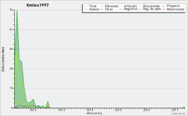Click the orange Anexos legend line swatch
The height and width of the screenshot is (116, 188).
[x=86, y=9]
